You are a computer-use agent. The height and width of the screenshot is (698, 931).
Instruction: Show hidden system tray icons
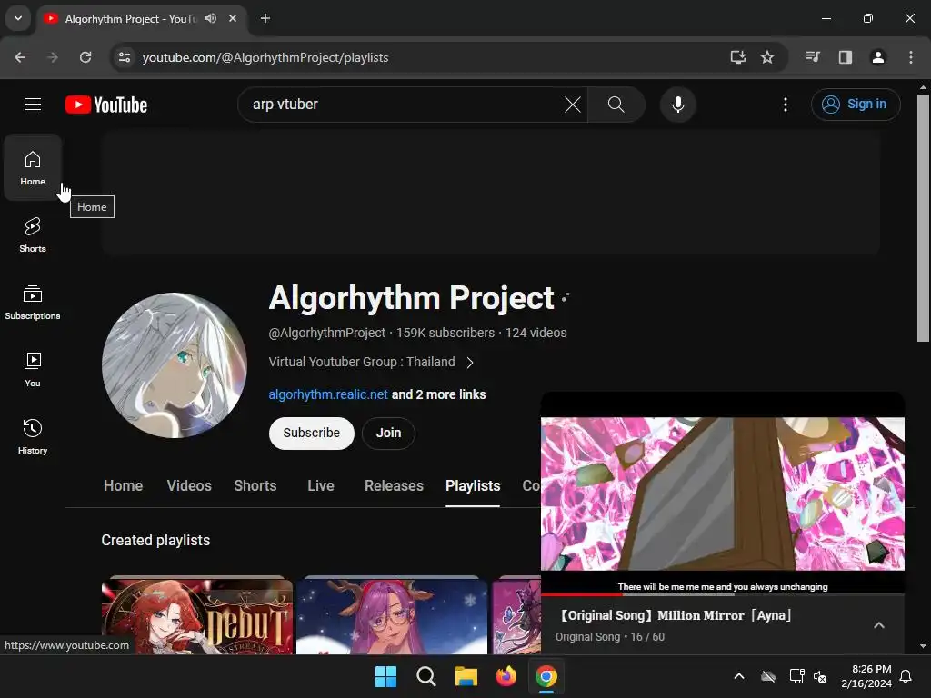point(738,676)
